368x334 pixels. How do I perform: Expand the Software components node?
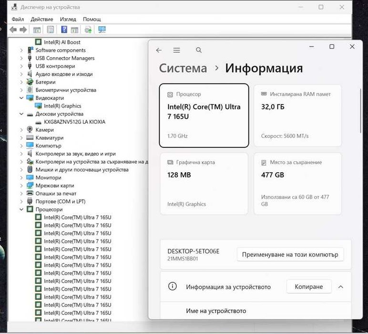pos(21,50)
